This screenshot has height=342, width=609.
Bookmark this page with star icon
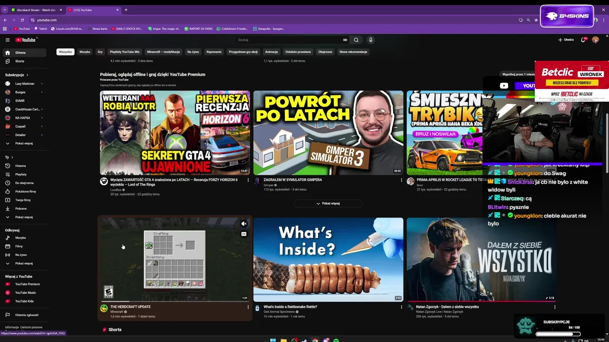(x=536, y=20)
